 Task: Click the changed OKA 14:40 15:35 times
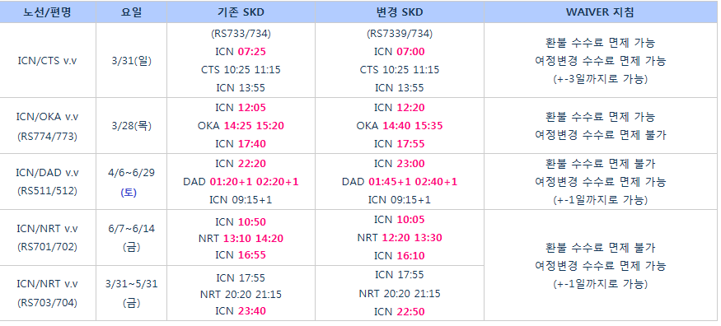pyautogui.click(x=400, y=126)
